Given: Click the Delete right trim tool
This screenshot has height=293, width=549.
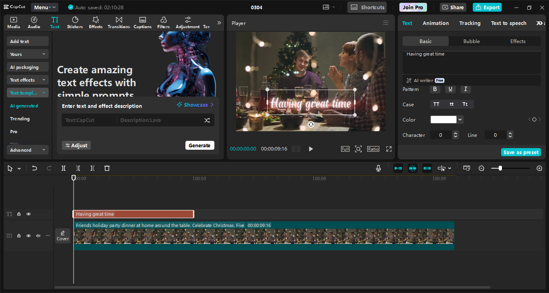Looking at the screenshot, I should click(93, 168).
